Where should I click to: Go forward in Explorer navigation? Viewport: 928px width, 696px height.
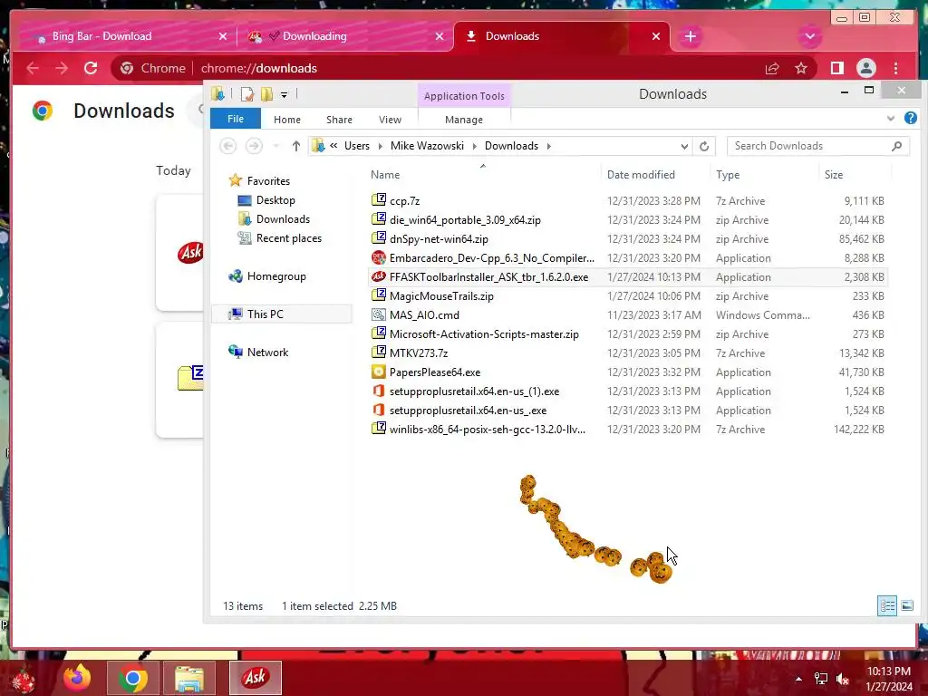pyautogui.click(x=254, y=146)
